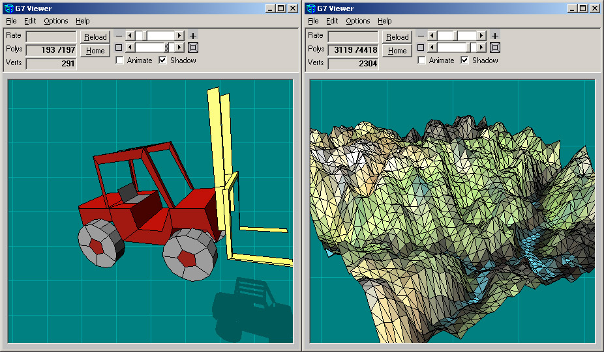
Task: Click the nested square icon in the forklift viewer
Action: click(x=193, y=47)
